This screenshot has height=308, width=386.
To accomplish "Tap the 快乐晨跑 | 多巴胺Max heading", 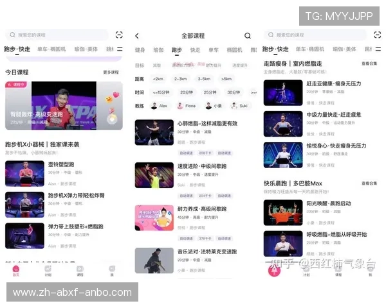I will (x=293, y=184).
